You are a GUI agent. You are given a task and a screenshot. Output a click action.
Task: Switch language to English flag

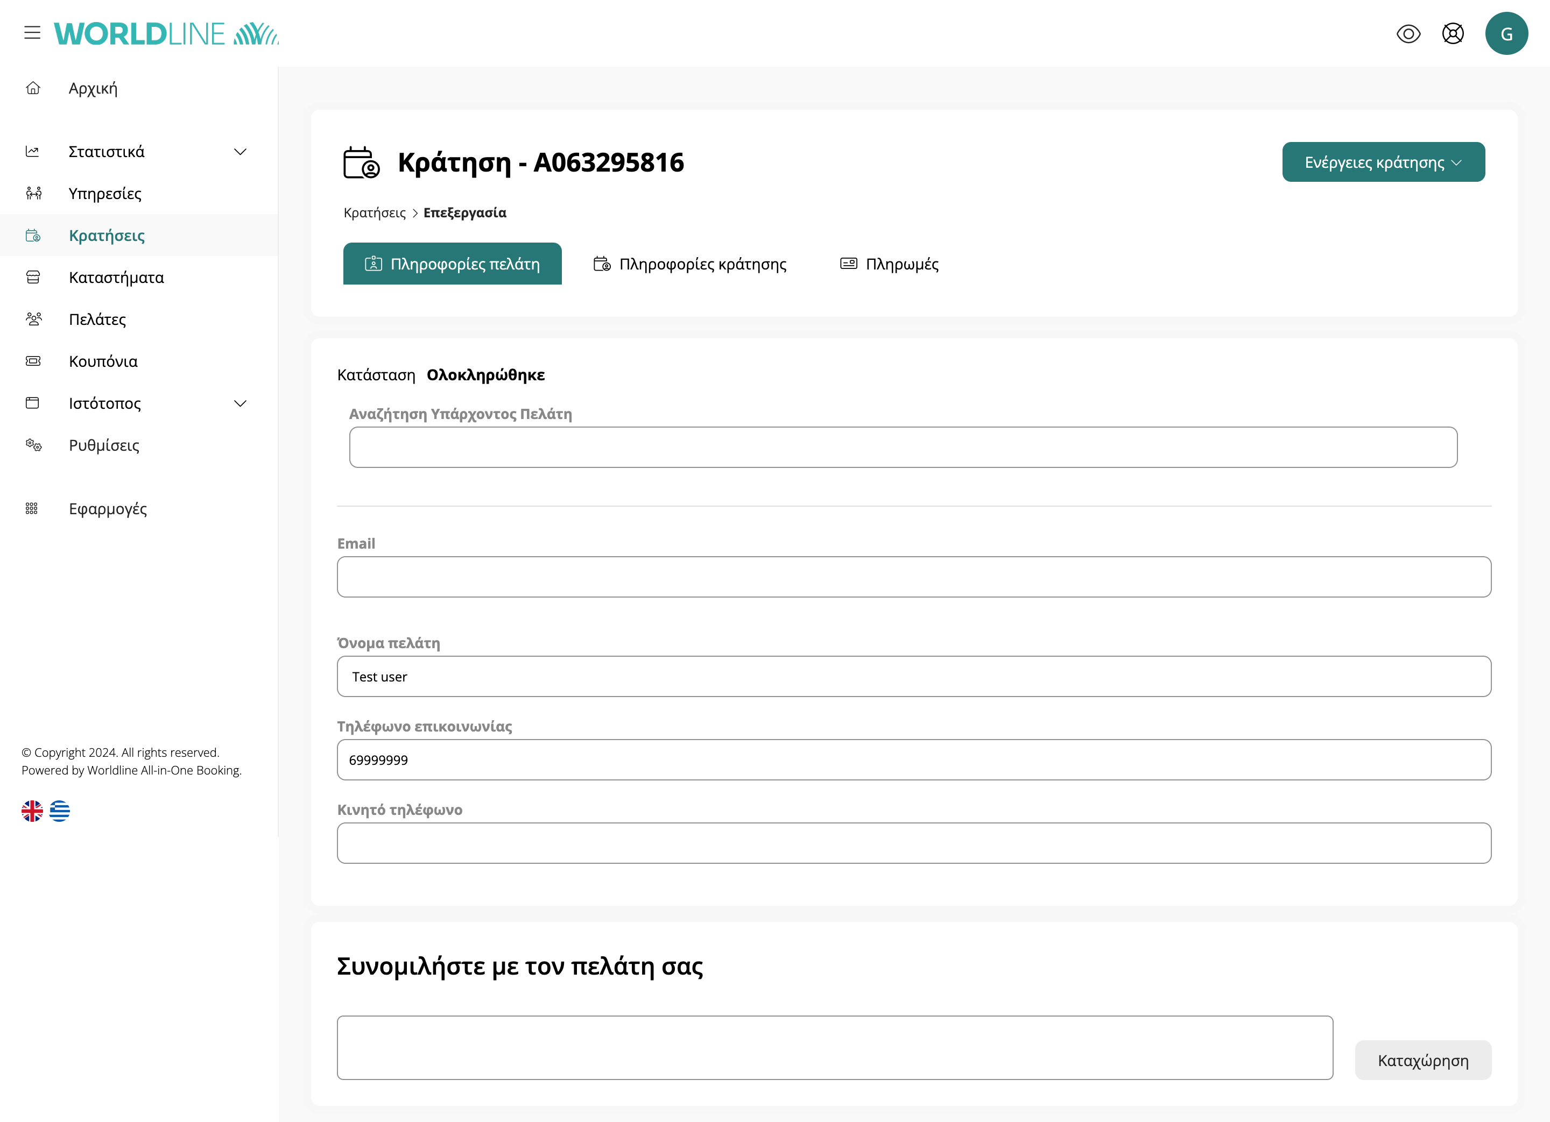pyautogui.click(x=32, y=811)
